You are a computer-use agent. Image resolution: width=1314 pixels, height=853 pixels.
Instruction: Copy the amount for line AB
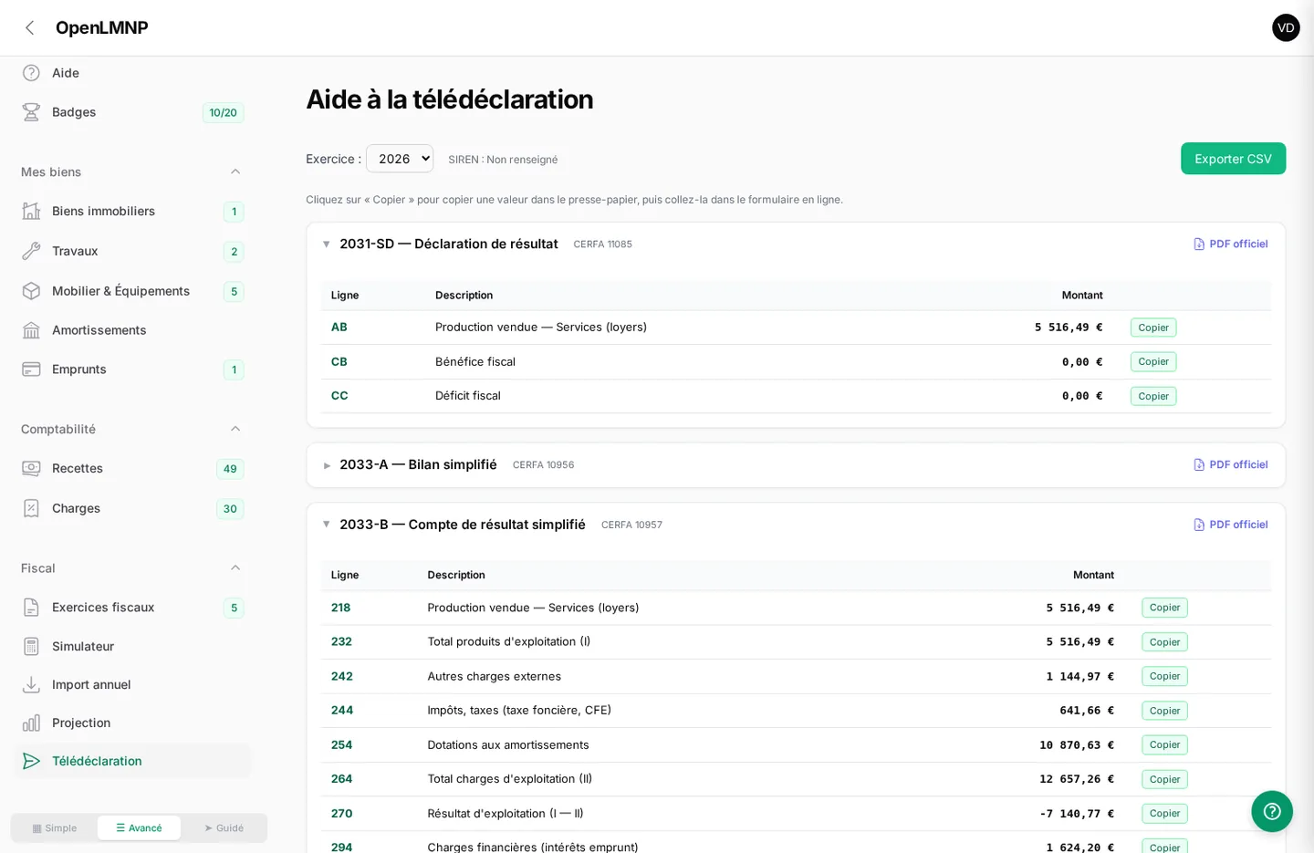pyautogui.click(x=1153, y=328)
